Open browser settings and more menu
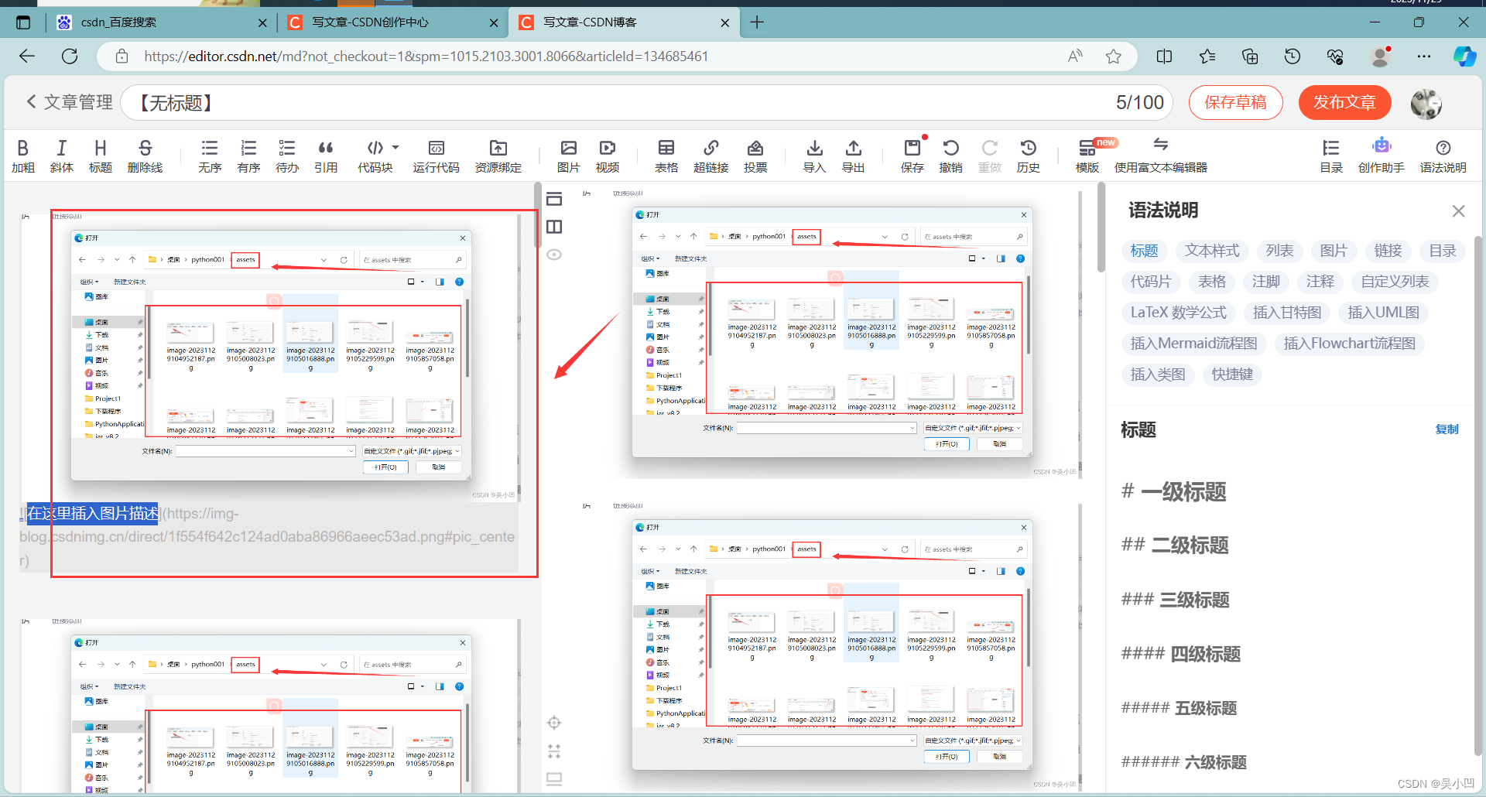The width and height of the screenshot is (1486, 797). [1424, 56]
